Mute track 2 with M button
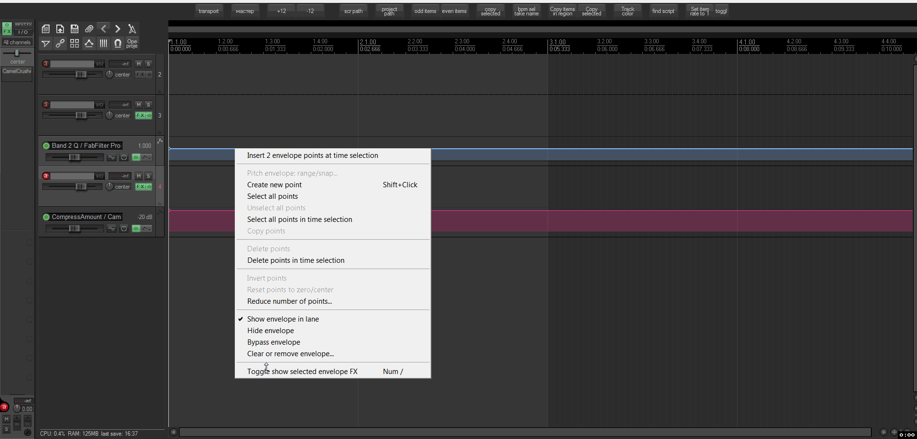Viewport: 917px width, 439px height. [x=139, y=64]
